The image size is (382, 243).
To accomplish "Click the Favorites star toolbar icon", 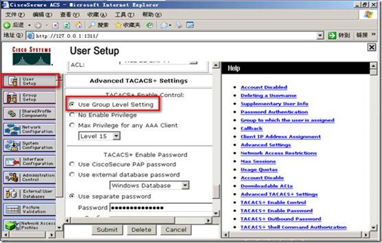I will pos(118,25).
